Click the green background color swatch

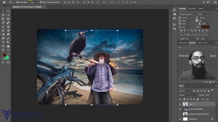pyautogui.click(x=7, y=58)
